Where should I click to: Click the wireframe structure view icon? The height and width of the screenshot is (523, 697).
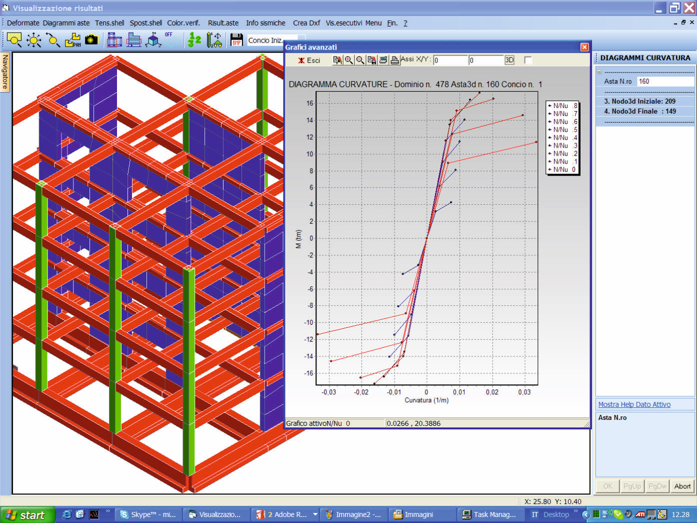point(114,40)
